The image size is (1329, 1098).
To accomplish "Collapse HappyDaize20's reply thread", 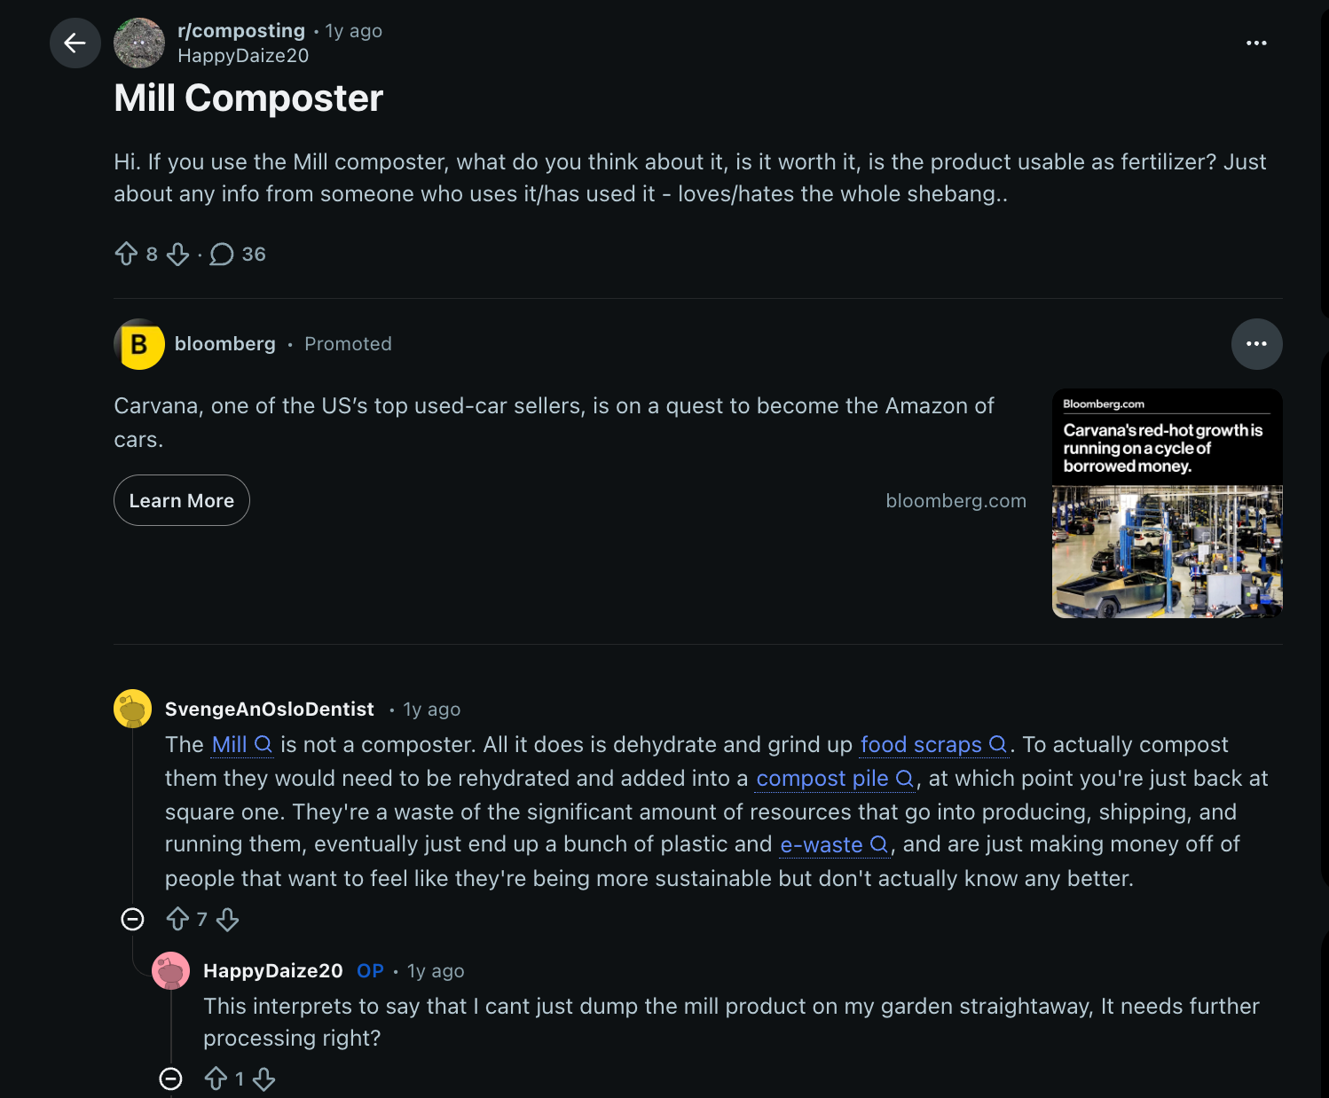I will (x=171, y=1079).
